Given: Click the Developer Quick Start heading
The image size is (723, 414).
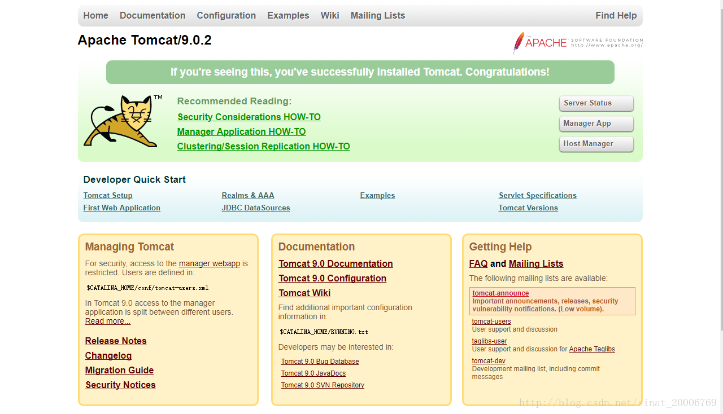Looking at the screenshot, I should (x=134, y=179).
